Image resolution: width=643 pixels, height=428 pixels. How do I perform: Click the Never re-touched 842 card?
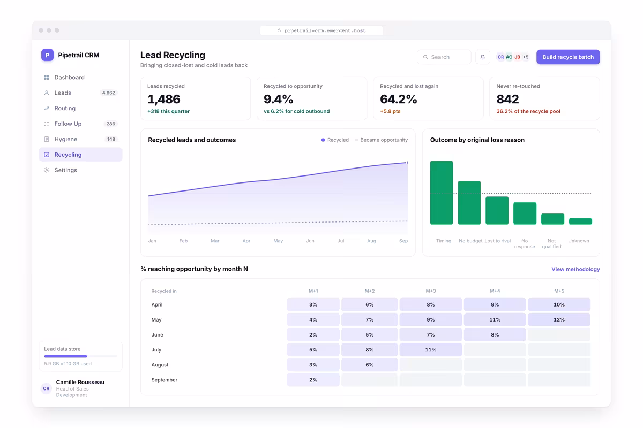(x=544, y=98)
